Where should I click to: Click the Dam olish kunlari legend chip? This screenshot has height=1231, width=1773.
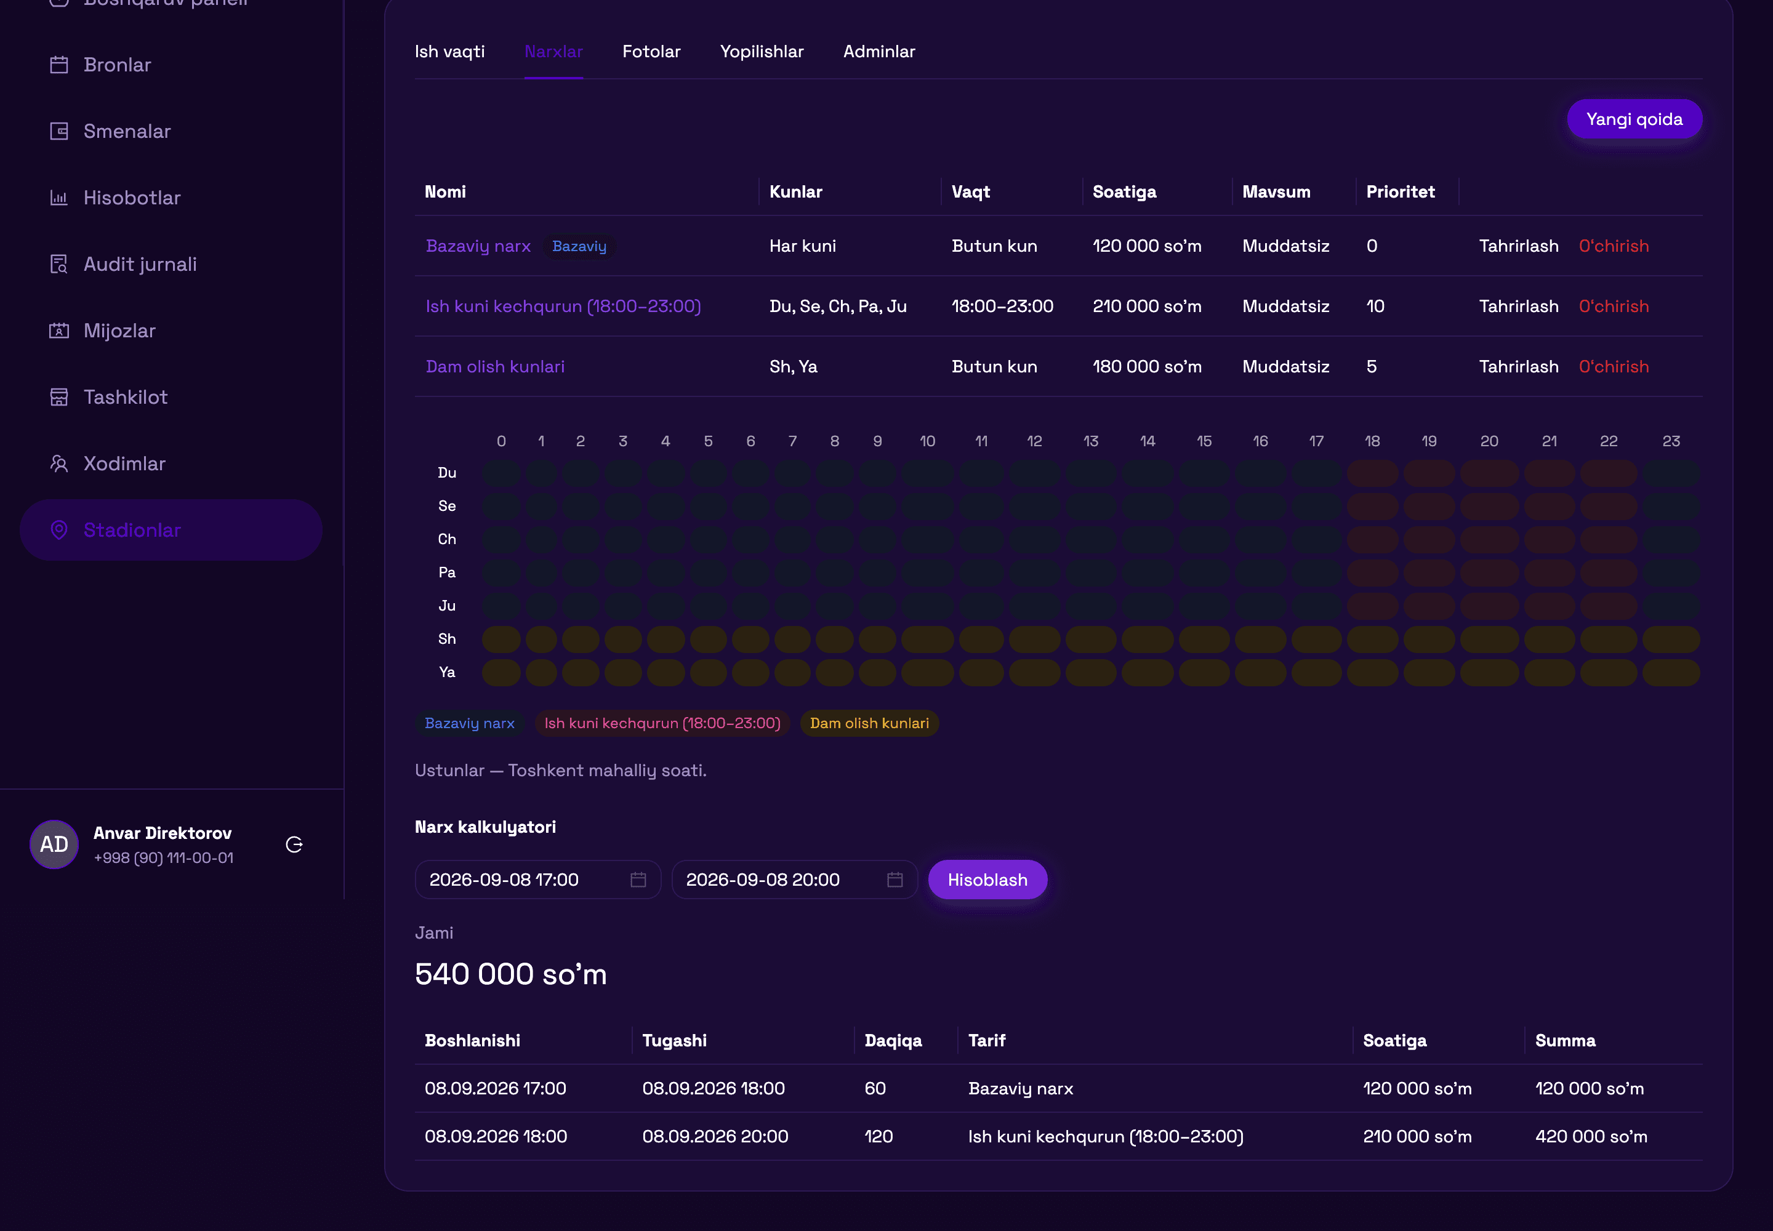tap(869, 723)
